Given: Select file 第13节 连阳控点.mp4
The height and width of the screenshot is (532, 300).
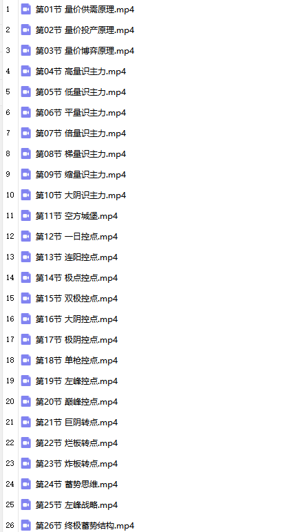Looking at the screenshot, I should [76, 257].
